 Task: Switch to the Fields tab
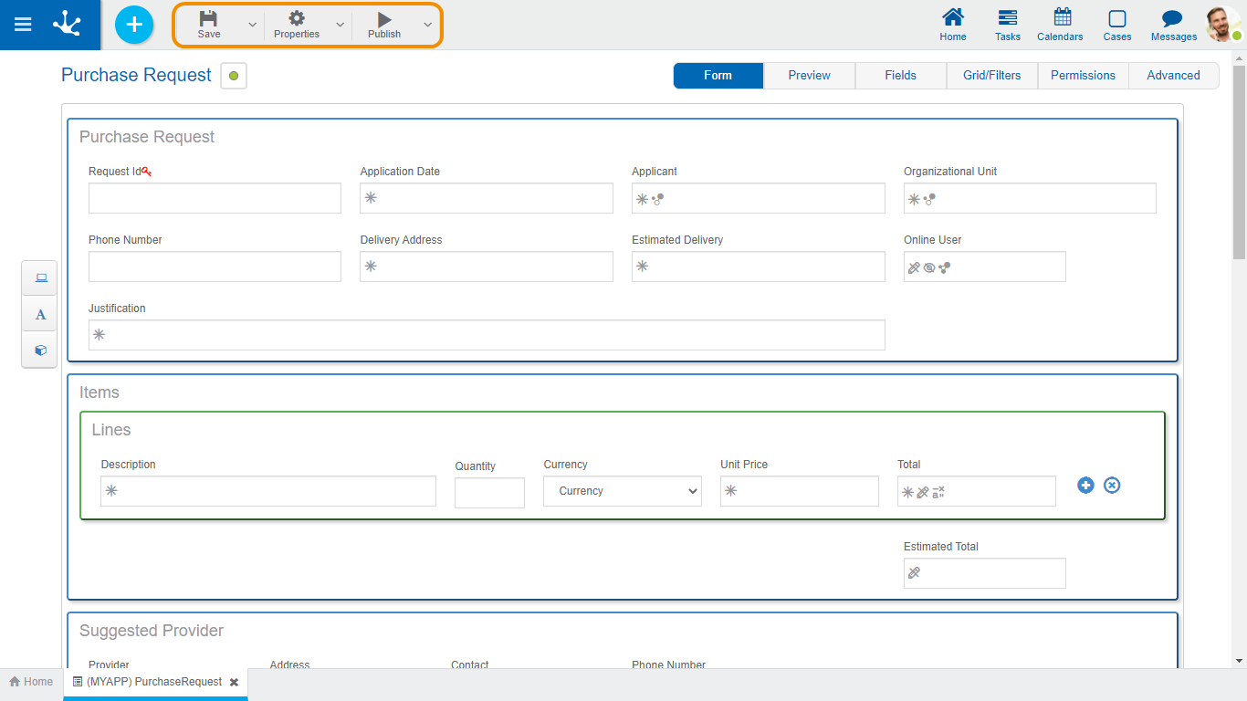click(x=901, y=76)
